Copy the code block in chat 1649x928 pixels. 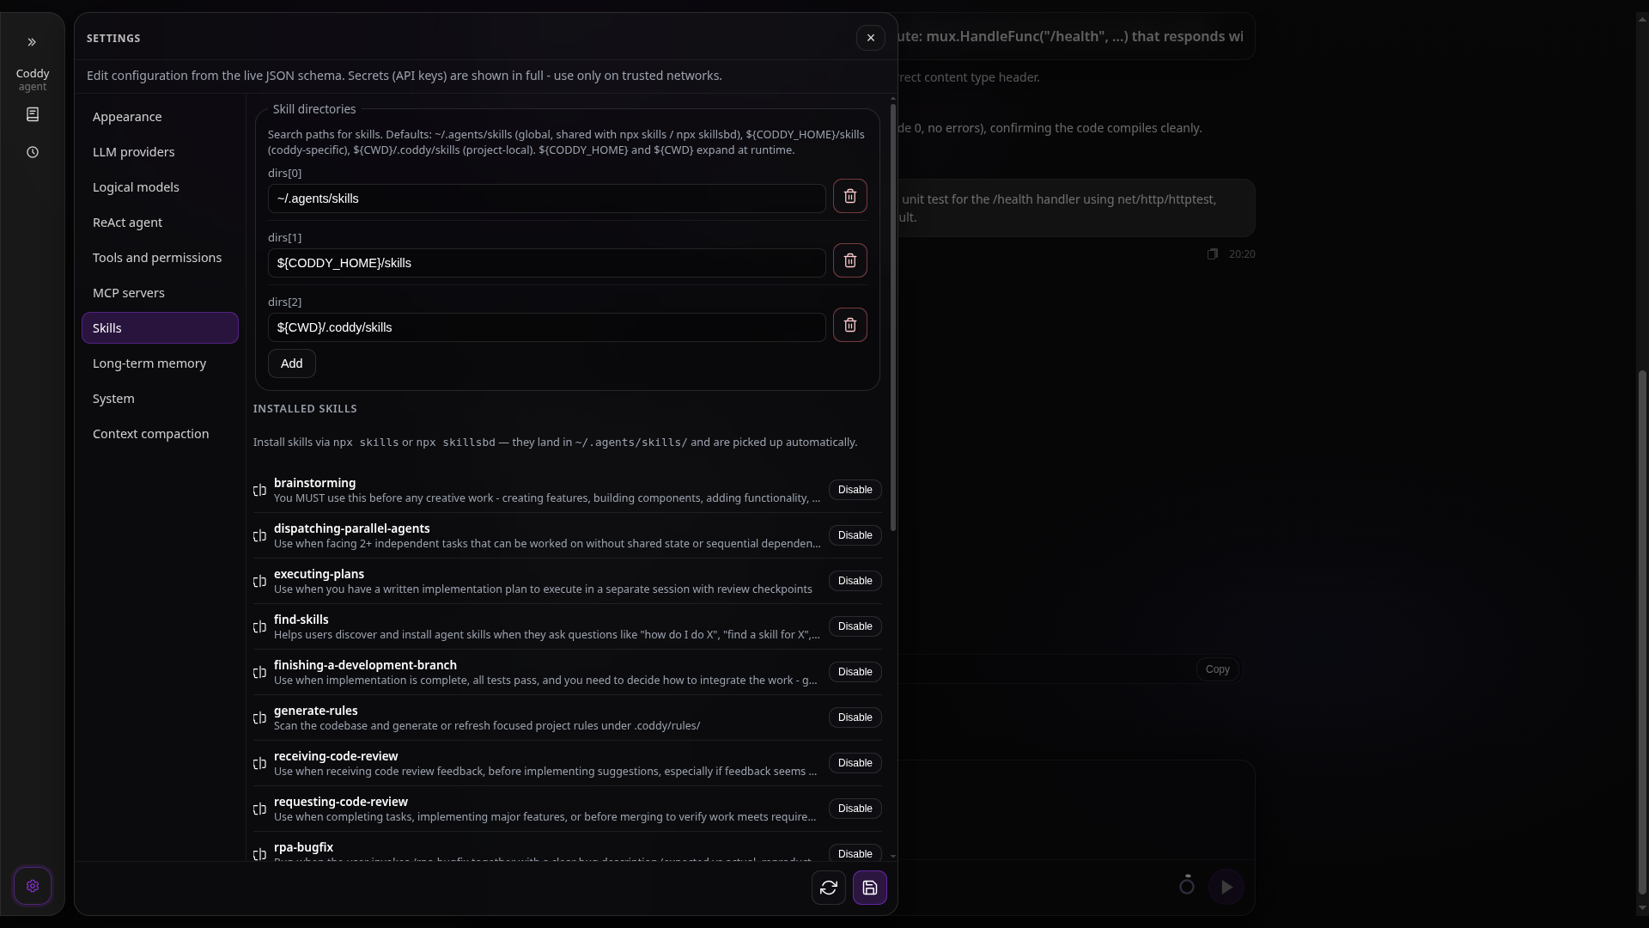[1217, 669]
